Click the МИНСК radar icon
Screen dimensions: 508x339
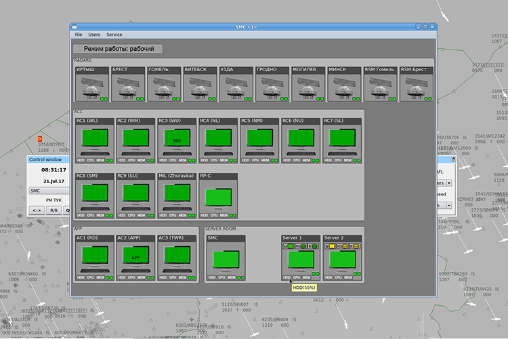[344, 88]
